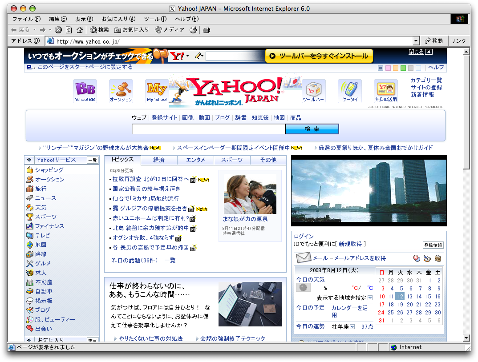The width and height of the screenshot is (478, 362).
Task: Click the Shopping (ショッピング) sidebar icon
Action: click(29, 170)
